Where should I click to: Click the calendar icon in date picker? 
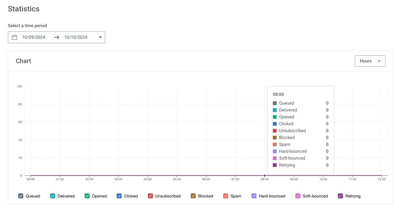(15, 37)
